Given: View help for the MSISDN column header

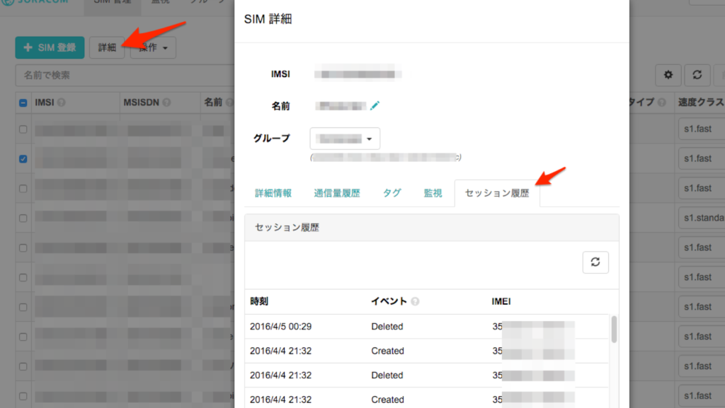Looking at the screenshot, I should (166, 102).
